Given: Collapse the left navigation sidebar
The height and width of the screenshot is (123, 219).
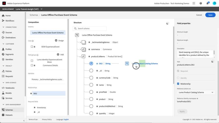Looking at the screenshot, I should click(24, 121).
